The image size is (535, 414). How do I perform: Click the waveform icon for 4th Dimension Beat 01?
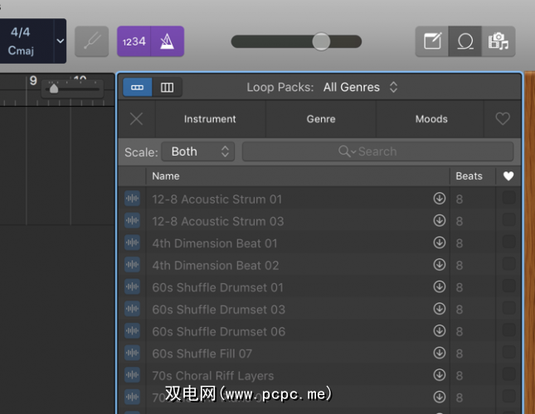coord(132,243)
